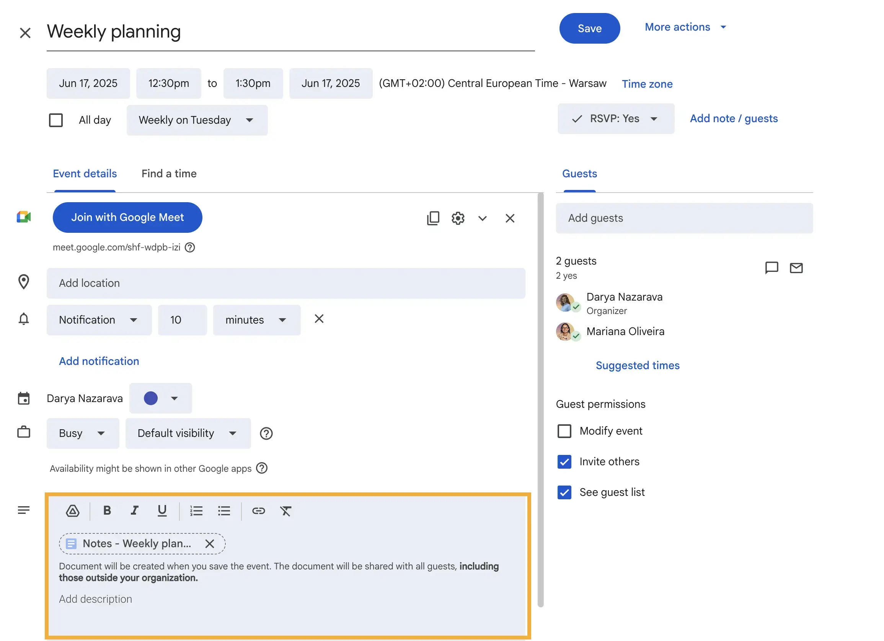Disable the Invite others permission
884x641 pixels.
pyautogui.click(x=564, y=462)
